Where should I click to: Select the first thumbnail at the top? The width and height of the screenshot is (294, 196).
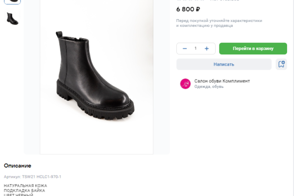[12, 1]
